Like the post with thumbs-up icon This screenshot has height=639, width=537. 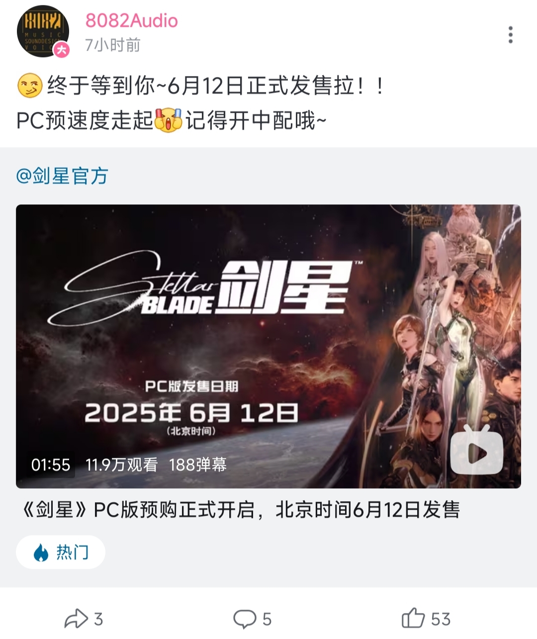click(413, 618)
